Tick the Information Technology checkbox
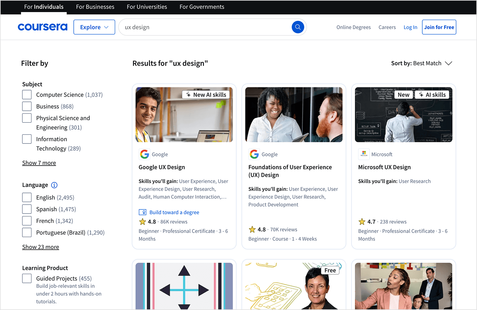 point(27,139)
